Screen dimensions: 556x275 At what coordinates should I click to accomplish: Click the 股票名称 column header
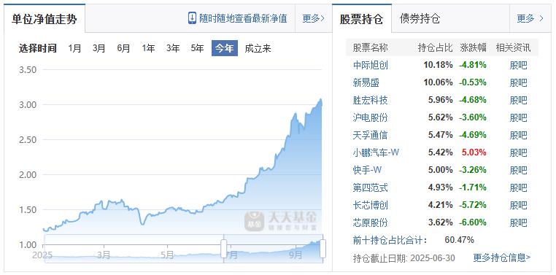pyautogui.click(x=371, y=47)
